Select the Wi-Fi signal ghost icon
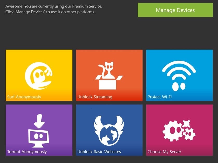This screenshot has height=163, width=218. tap(179, 76)
